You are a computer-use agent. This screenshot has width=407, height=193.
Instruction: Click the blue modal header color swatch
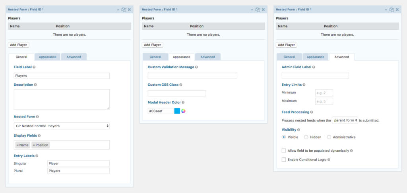tap(177, 111)
